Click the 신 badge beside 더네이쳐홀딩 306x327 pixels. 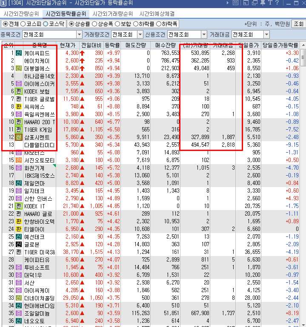click(19, 298)
